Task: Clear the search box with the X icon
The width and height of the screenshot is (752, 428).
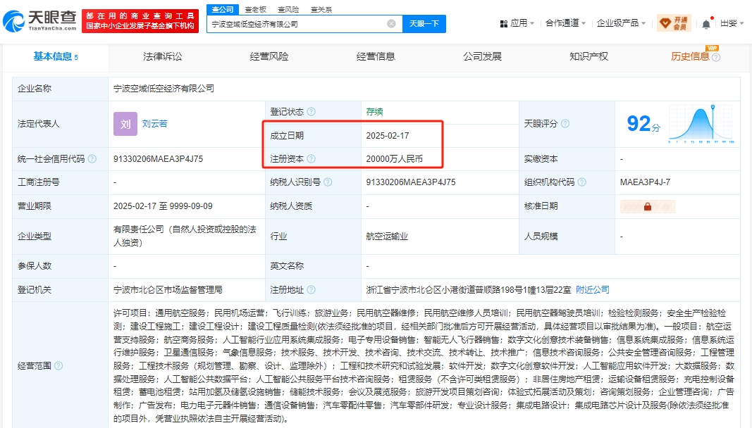Action: pyautogui.click(x=391, y=23)
